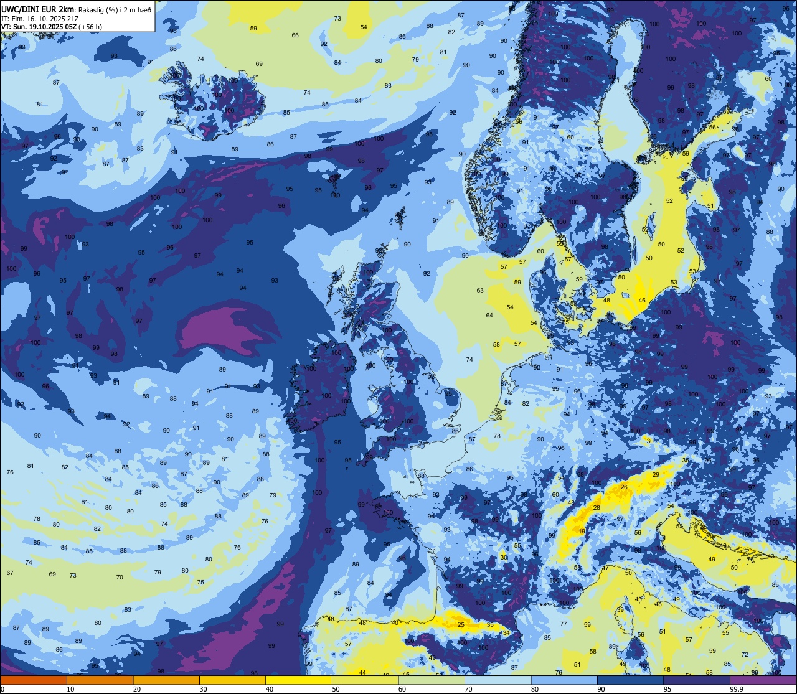Screen dimensions: 797x694
Task: Click the 70–80% light blue legend swatch
Action: 498,680
